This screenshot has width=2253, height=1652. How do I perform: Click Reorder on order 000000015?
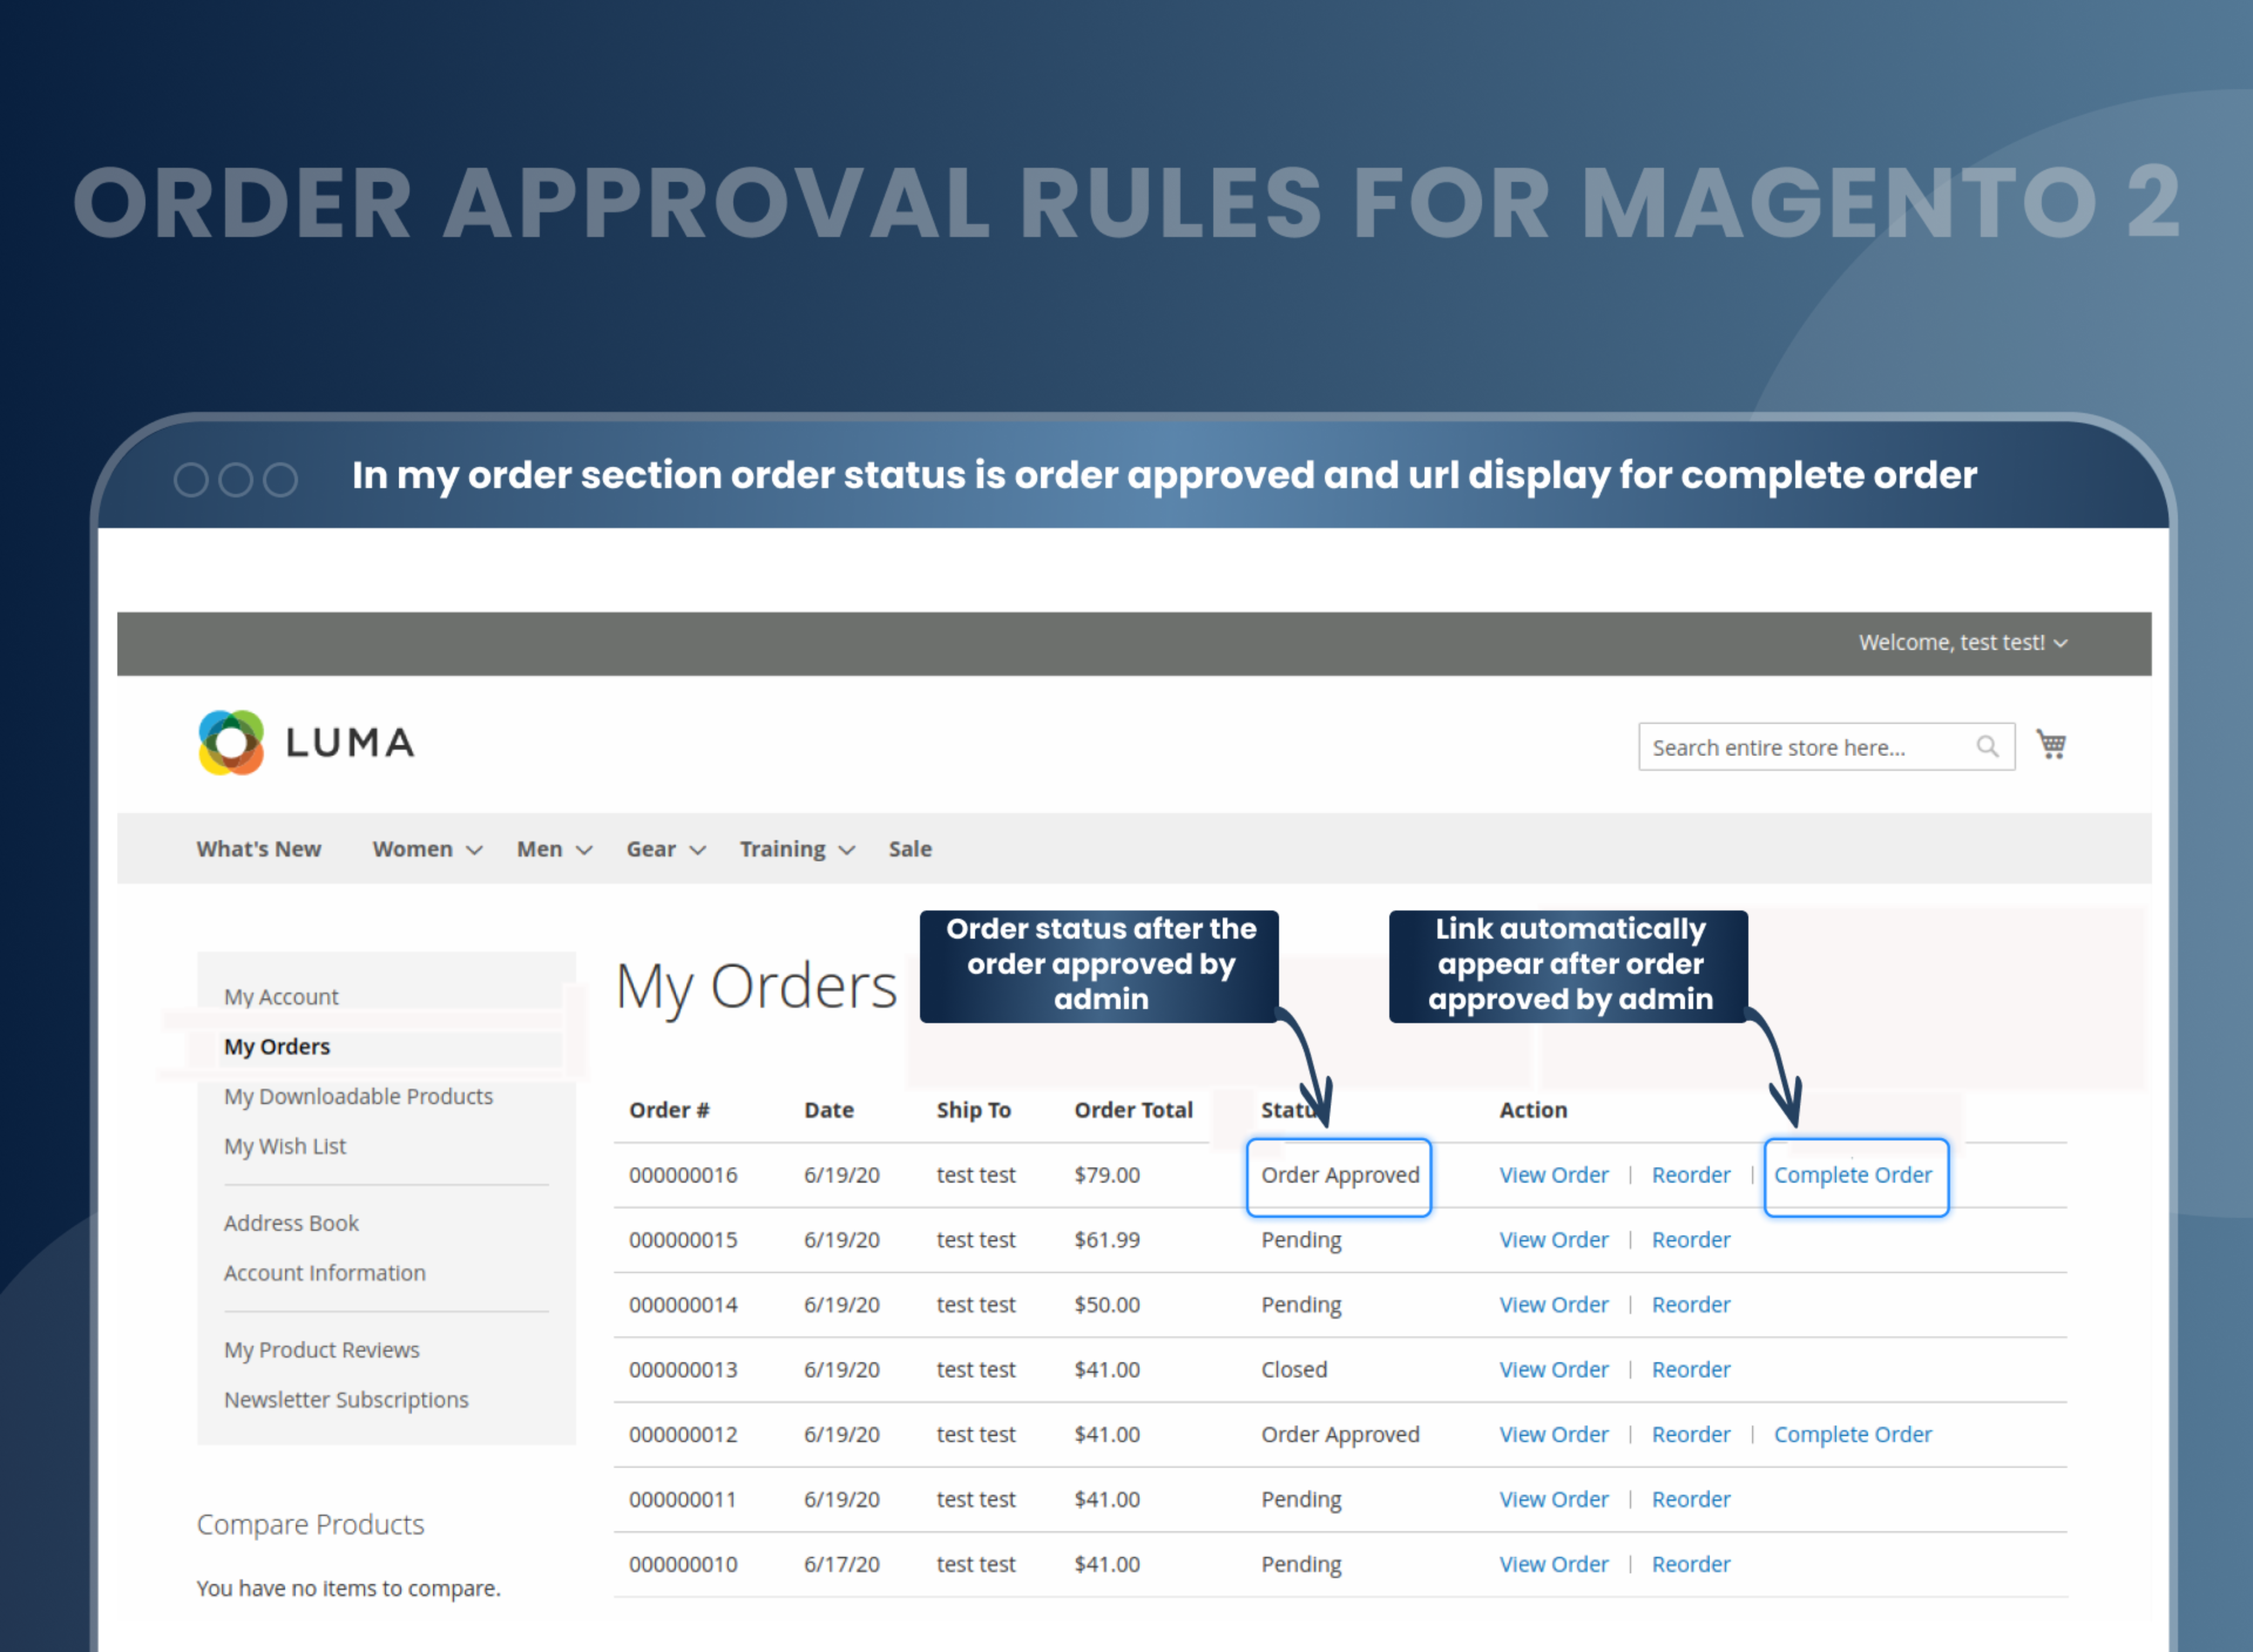[x=1690, y=1239]
